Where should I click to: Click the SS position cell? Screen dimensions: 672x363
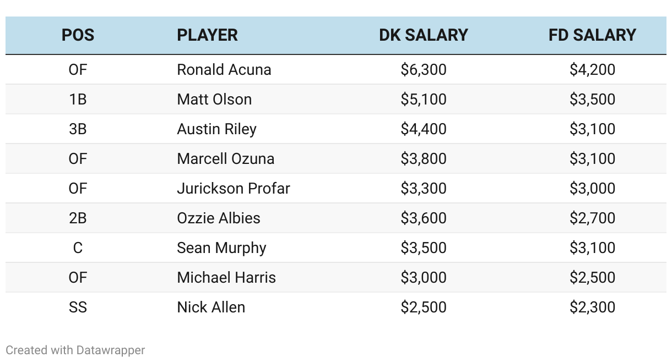pyautogui.click(x=78, y=307)
